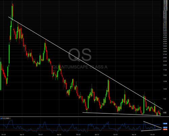
Task: Click the Apr-21 date label
Action: coord(22,135)
